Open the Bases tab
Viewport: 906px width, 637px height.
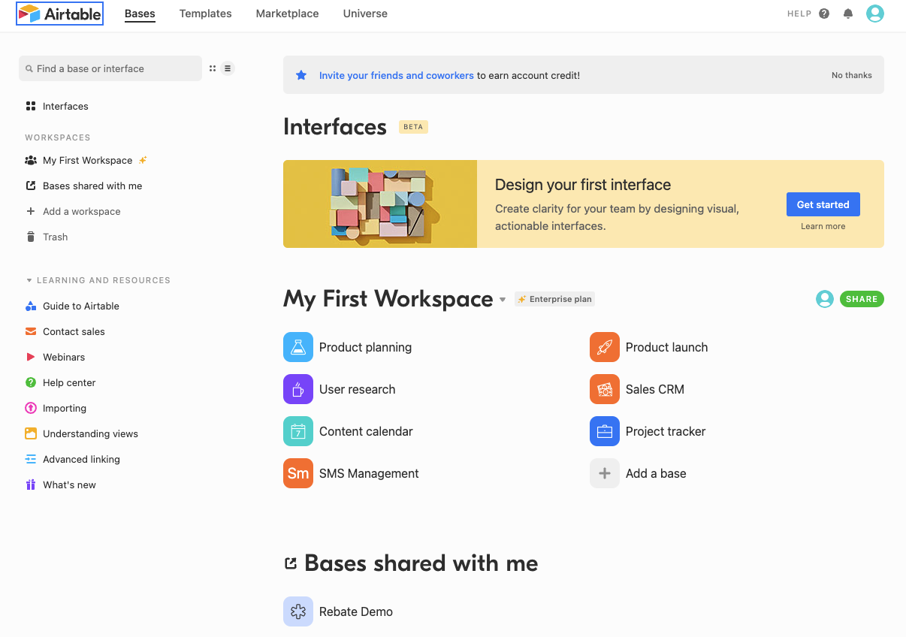pos(140,14)
